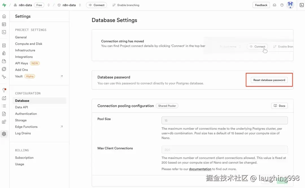Go to project Home icon
This screenshot has height=188, width=305.
[4, 16]
